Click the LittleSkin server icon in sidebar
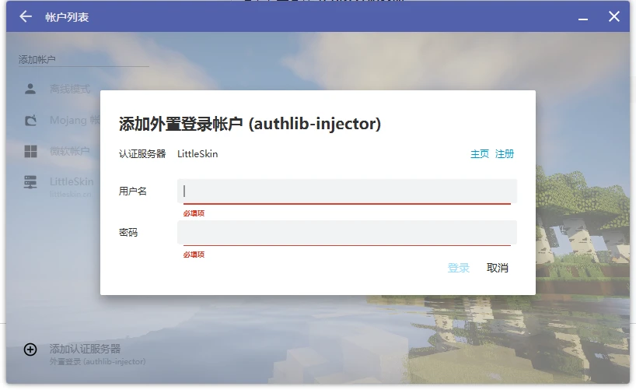 pos(30,182)
